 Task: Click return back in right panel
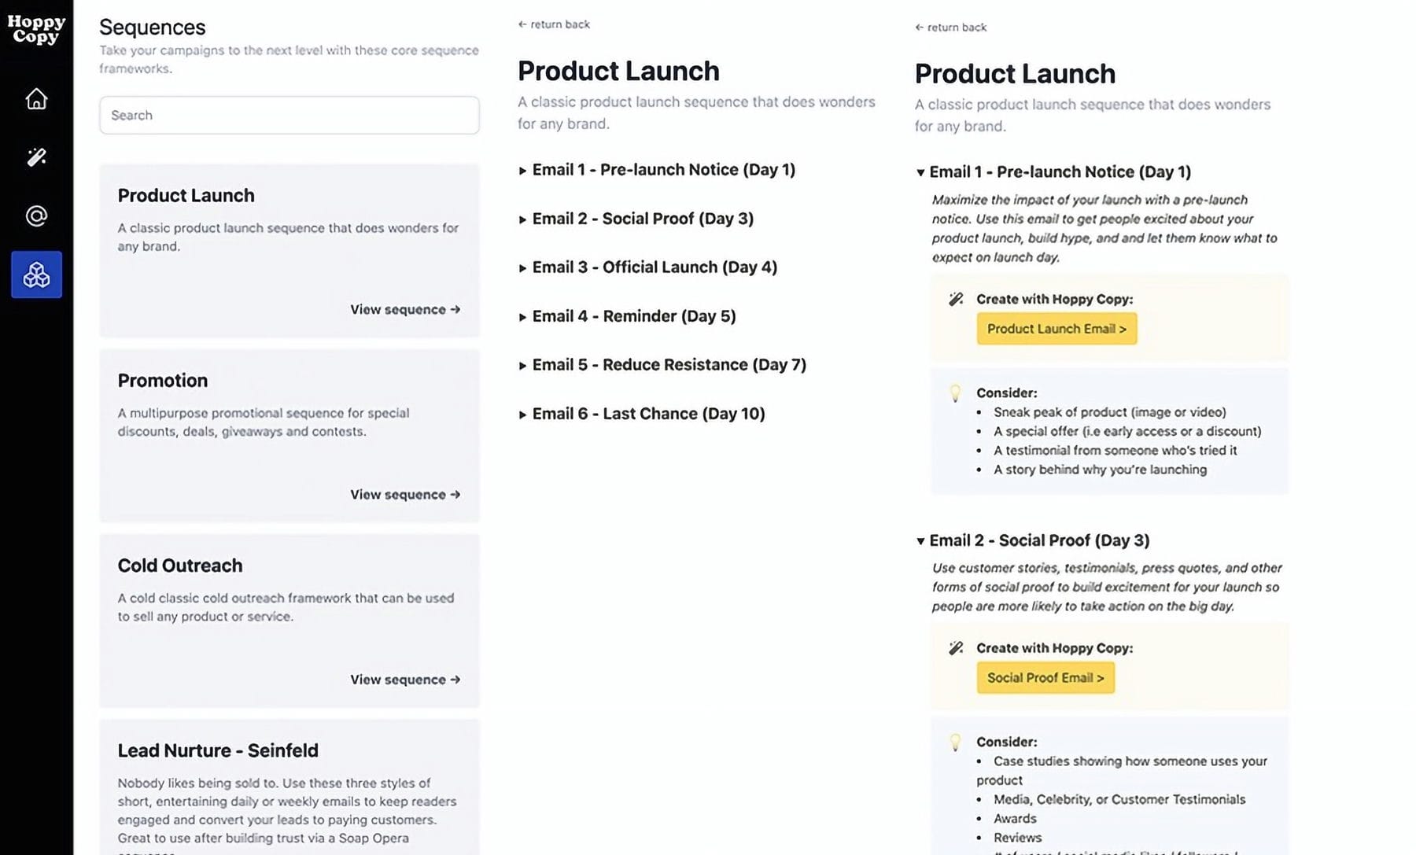pos(951,27)
